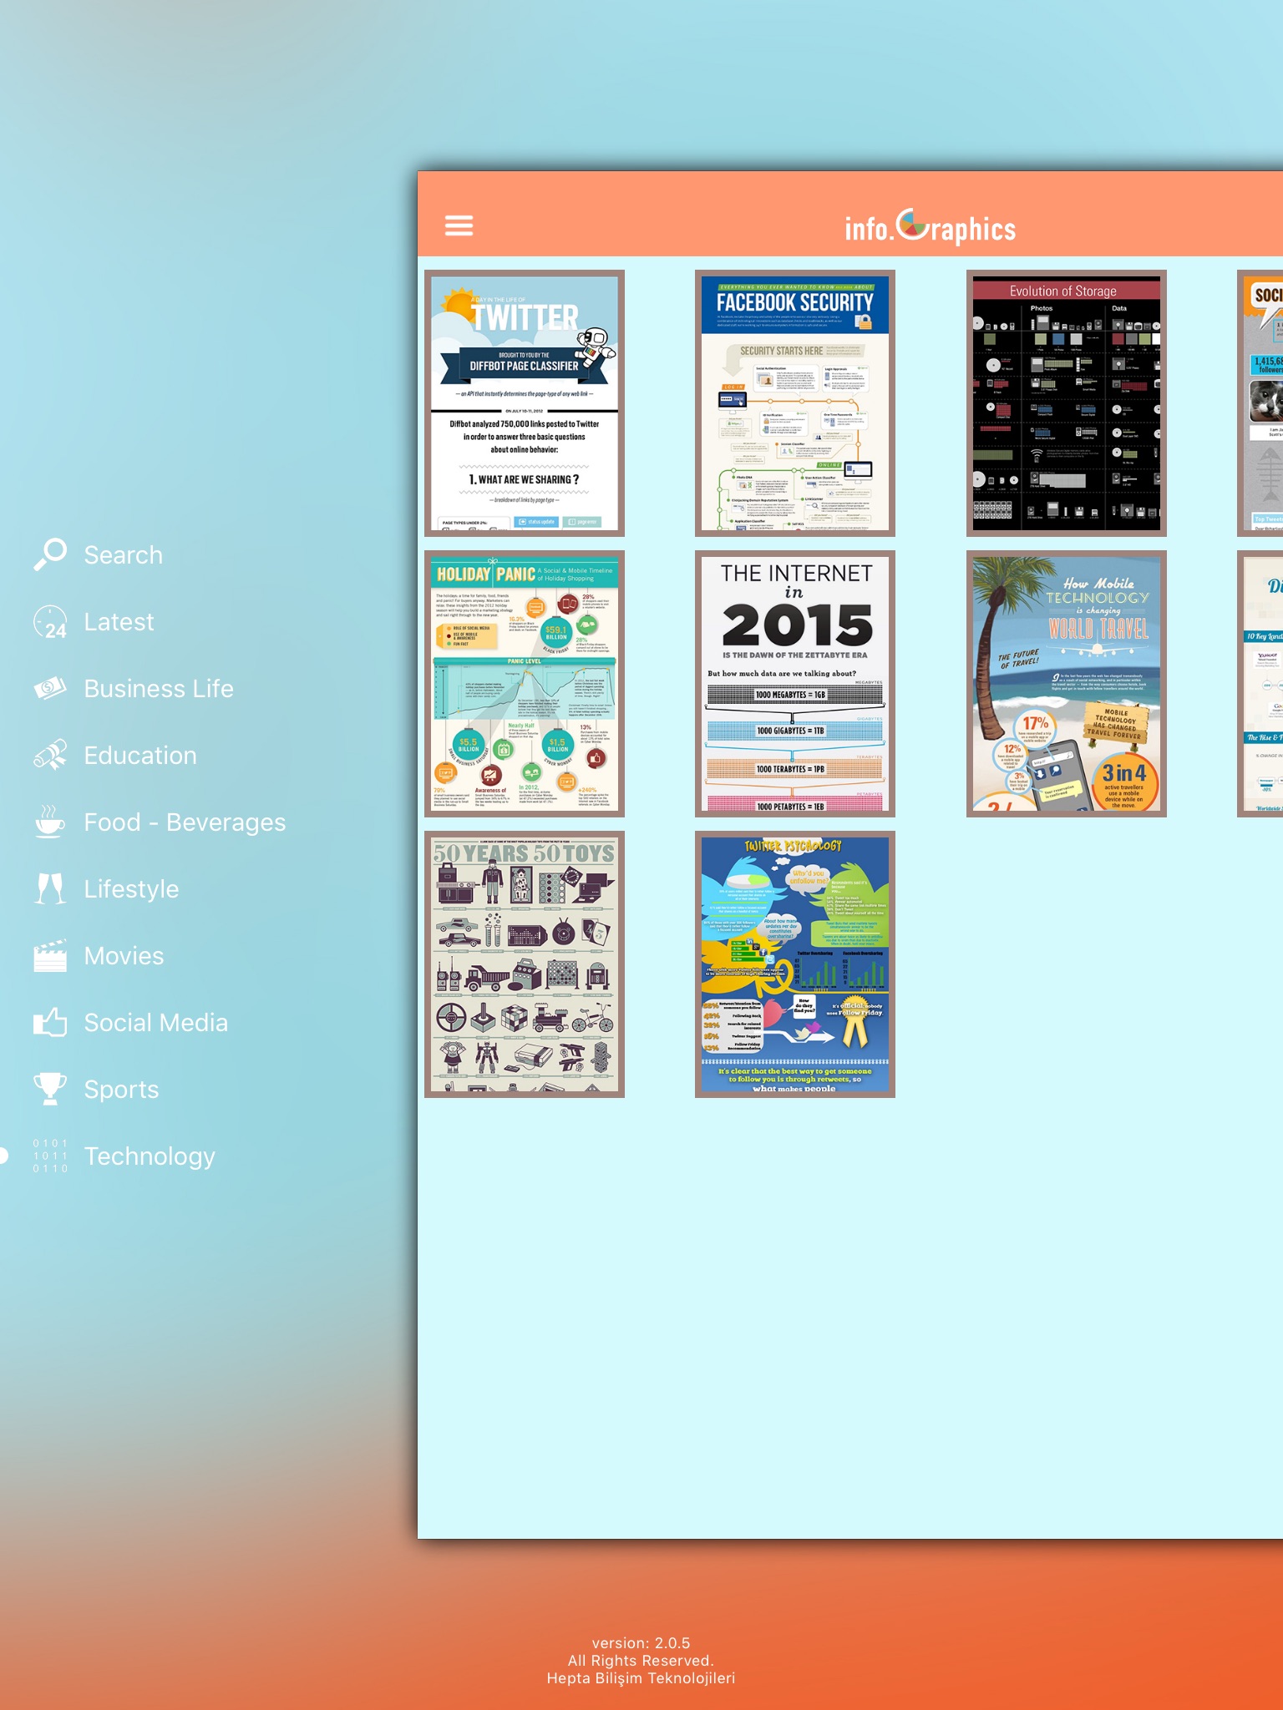The image size is (1283, 1710).
Task: Open the partially visible SOCI infographic
Action: [1260, 403]
